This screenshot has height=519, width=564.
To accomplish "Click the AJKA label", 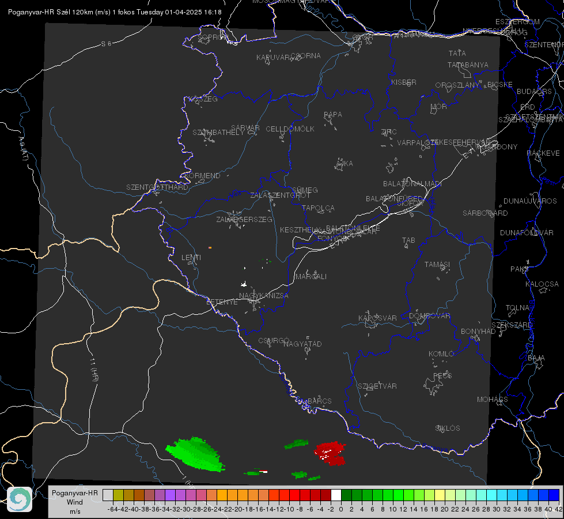I will pos(344,164).
